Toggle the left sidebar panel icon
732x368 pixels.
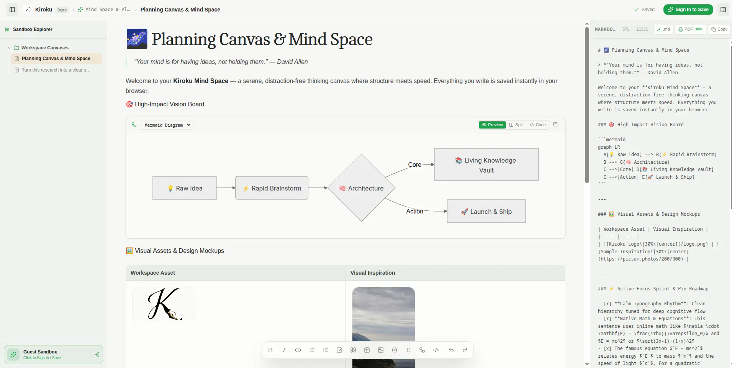point(12,10)
